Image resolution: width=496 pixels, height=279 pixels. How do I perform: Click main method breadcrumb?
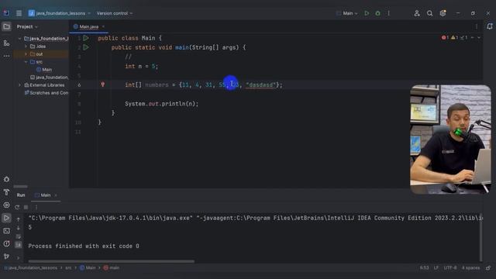pyautogui.click(x=112, y=268)
